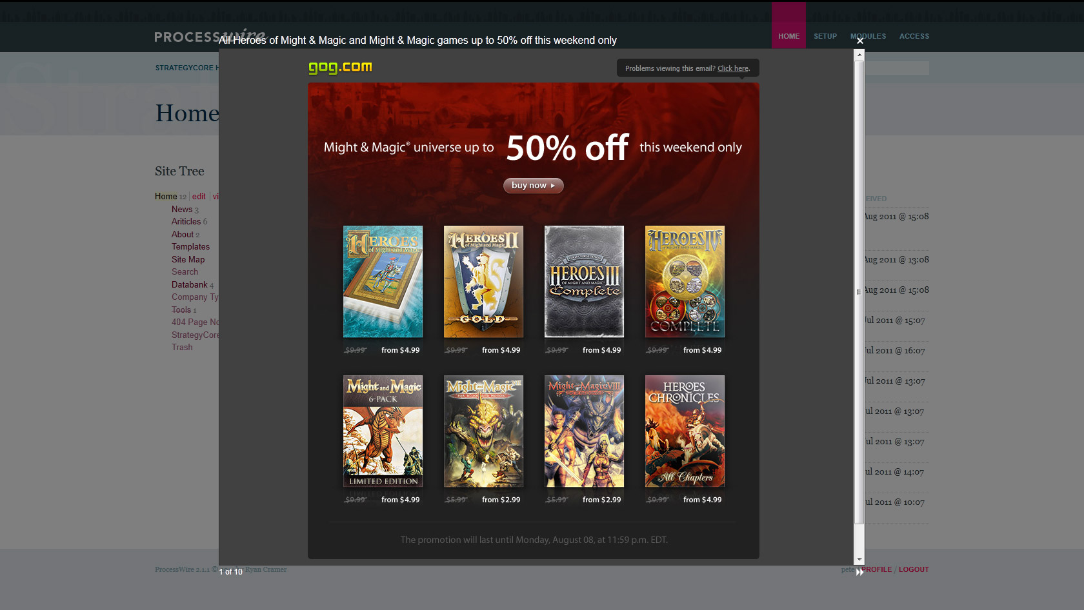1084x610 pixels.
Task: Open the Might and Magic 6-Pack cover
Action: [383, 431]
